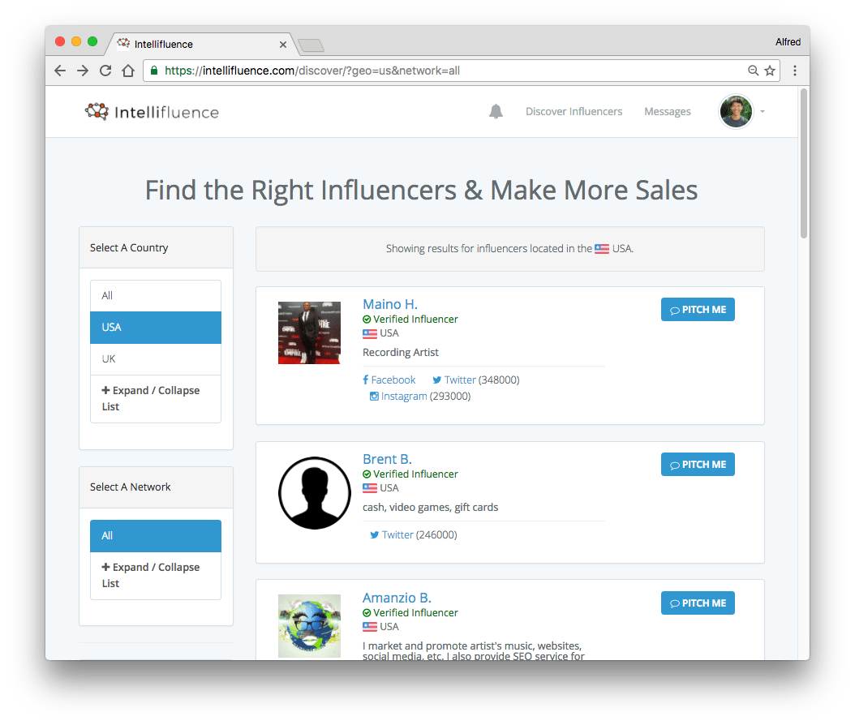Click PITCH ME for Maino H.
Screen dimensions: 855x725
click(698, 310)
